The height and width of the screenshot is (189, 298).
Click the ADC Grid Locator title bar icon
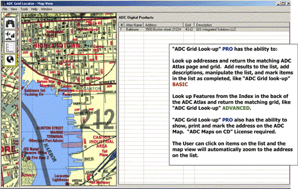4,4
